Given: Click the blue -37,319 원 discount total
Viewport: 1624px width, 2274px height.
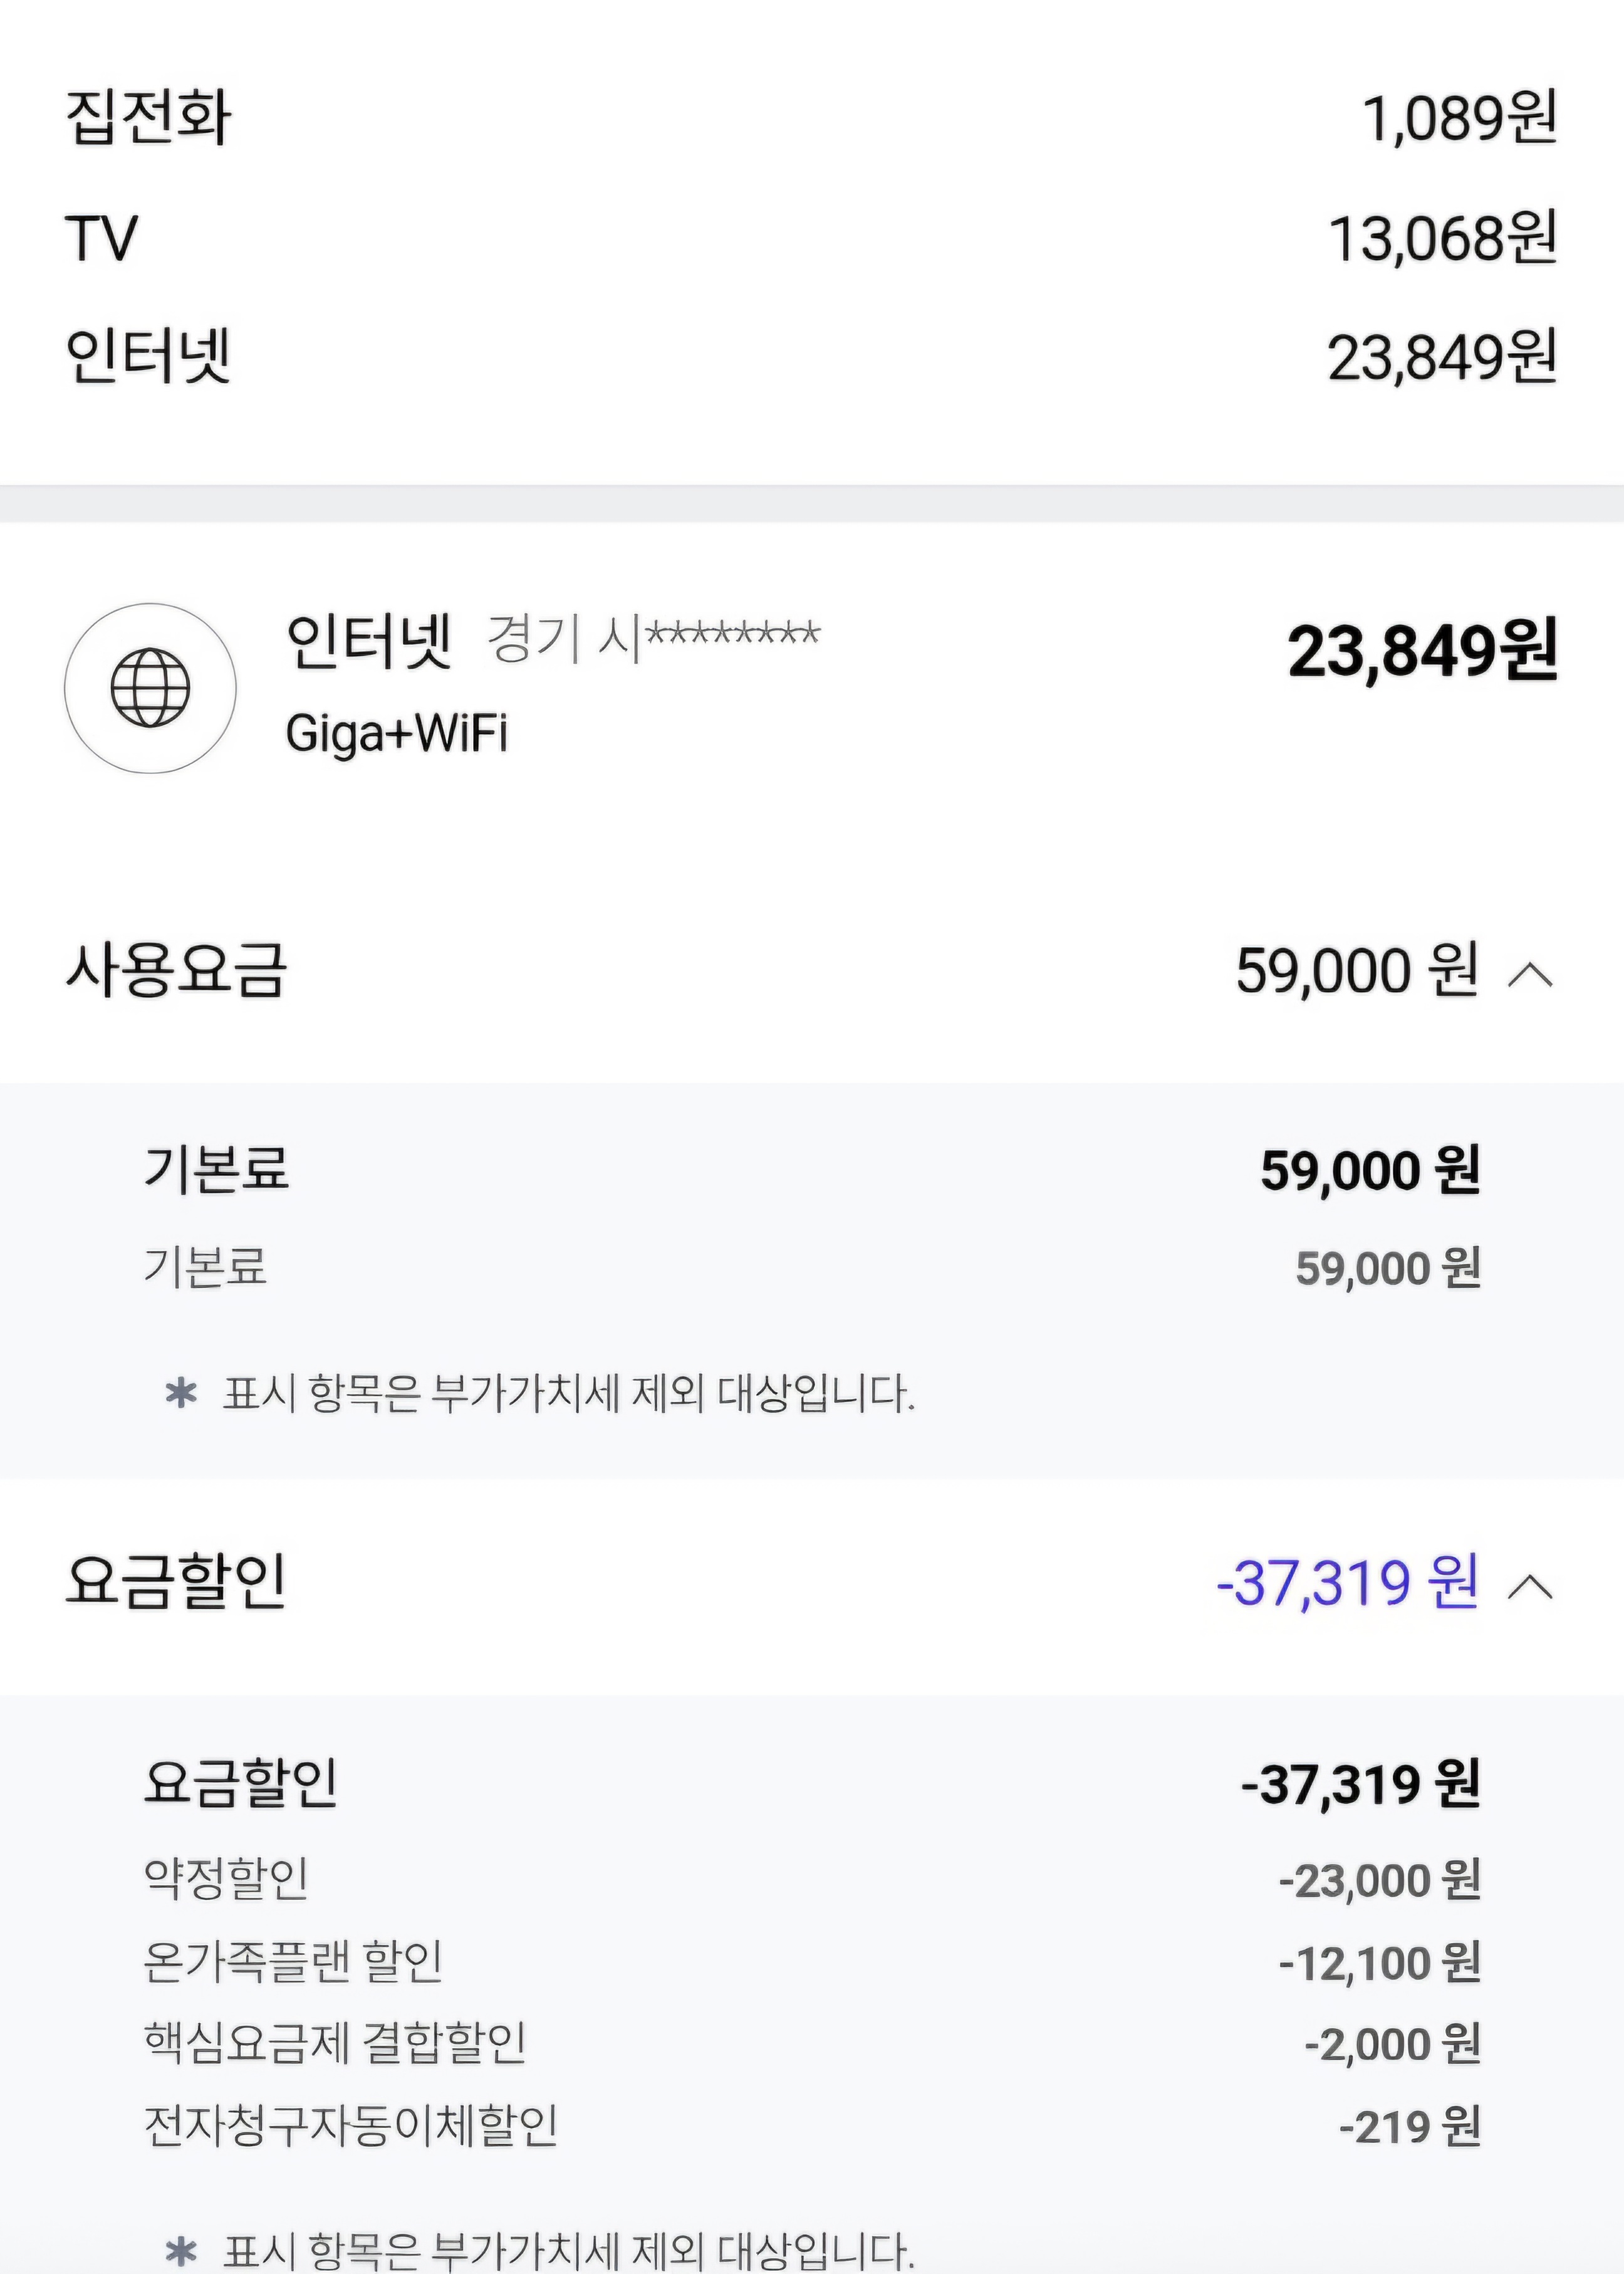Looking at the screenshot, I should click(1347, 1583).
